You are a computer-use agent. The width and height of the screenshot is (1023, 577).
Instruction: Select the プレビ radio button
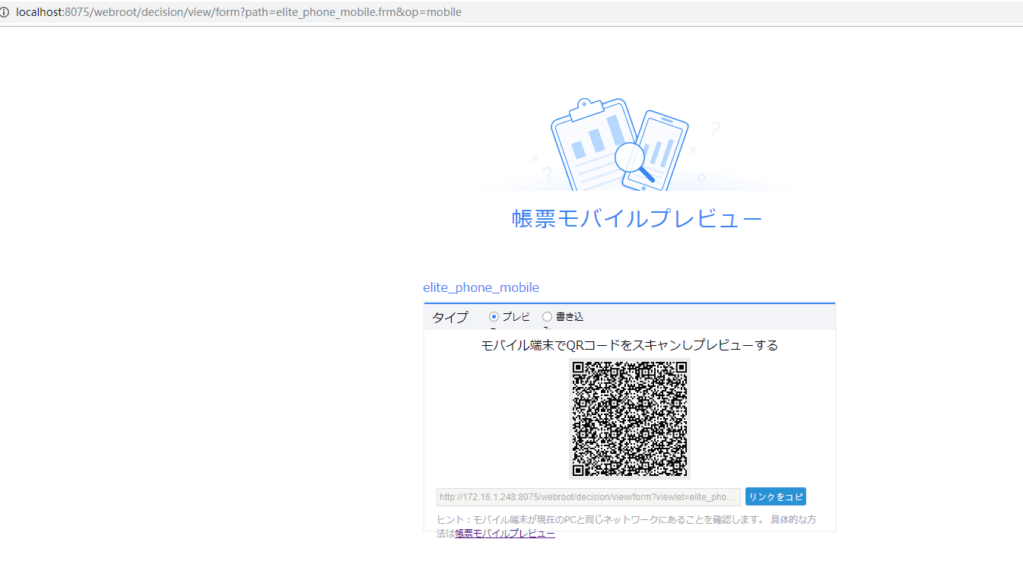click(494, 317)
